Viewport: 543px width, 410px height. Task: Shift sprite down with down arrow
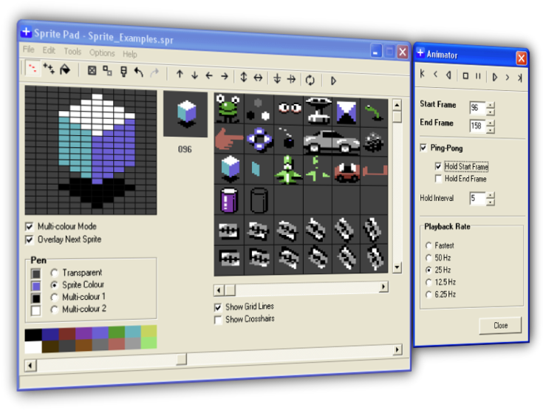[x=194, y=75]
